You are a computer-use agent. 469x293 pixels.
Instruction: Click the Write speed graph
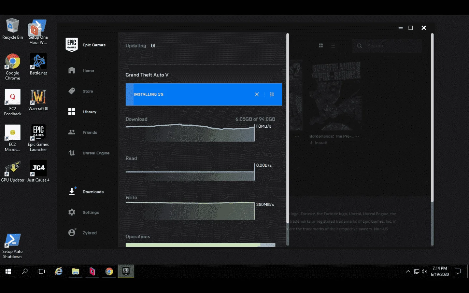190,211
